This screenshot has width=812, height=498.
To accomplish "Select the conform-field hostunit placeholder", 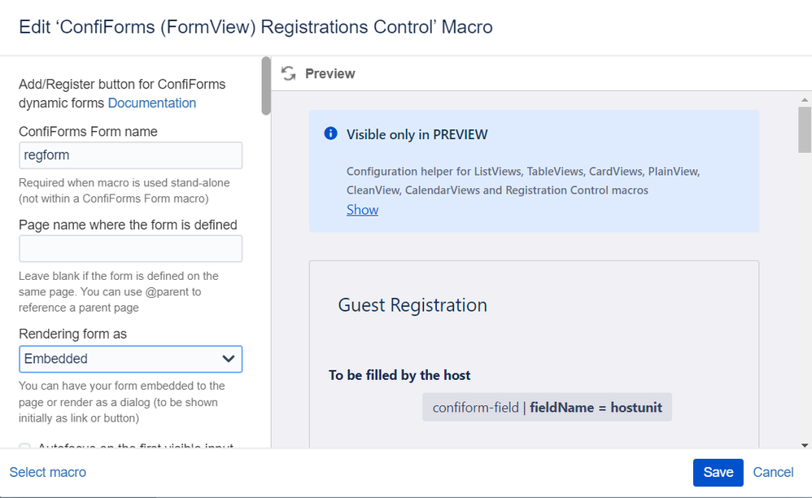I will point(547,407).
